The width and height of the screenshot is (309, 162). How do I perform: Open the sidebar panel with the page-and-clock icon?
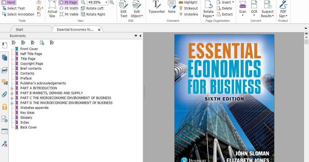coord(5,119)
